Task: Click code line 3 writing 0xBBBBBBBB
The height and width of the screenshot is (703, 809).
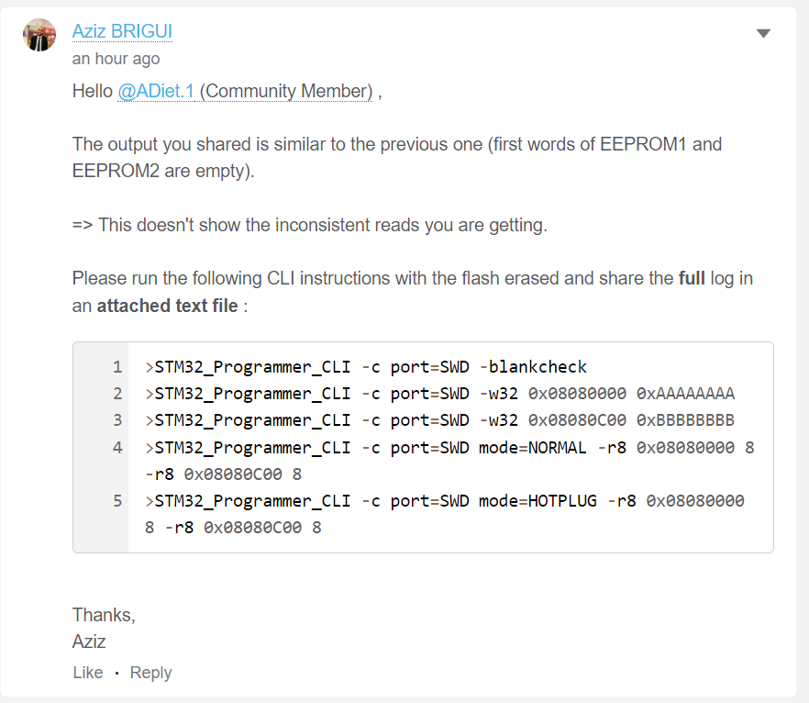Action: (439, 420)
